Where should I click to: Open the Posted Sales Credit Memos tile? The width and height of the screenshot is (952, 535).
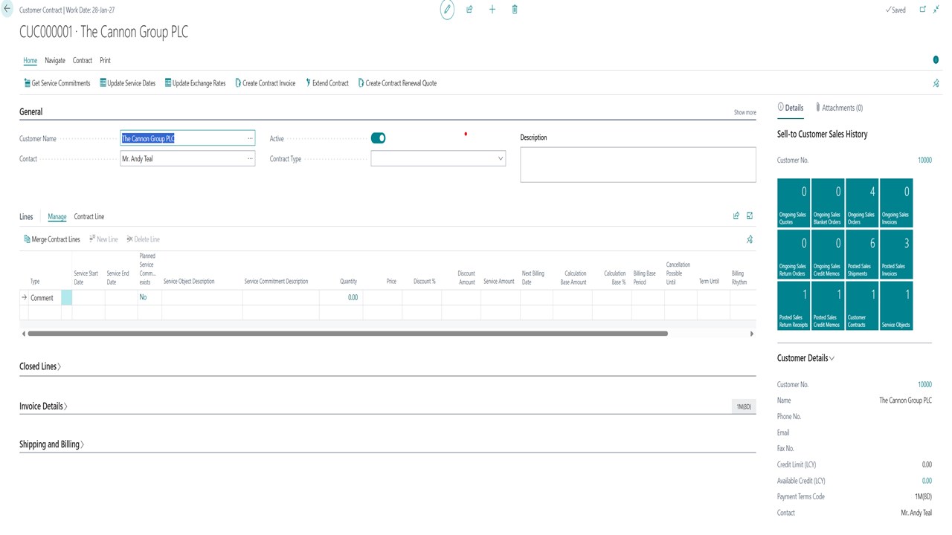pos(828,305)
